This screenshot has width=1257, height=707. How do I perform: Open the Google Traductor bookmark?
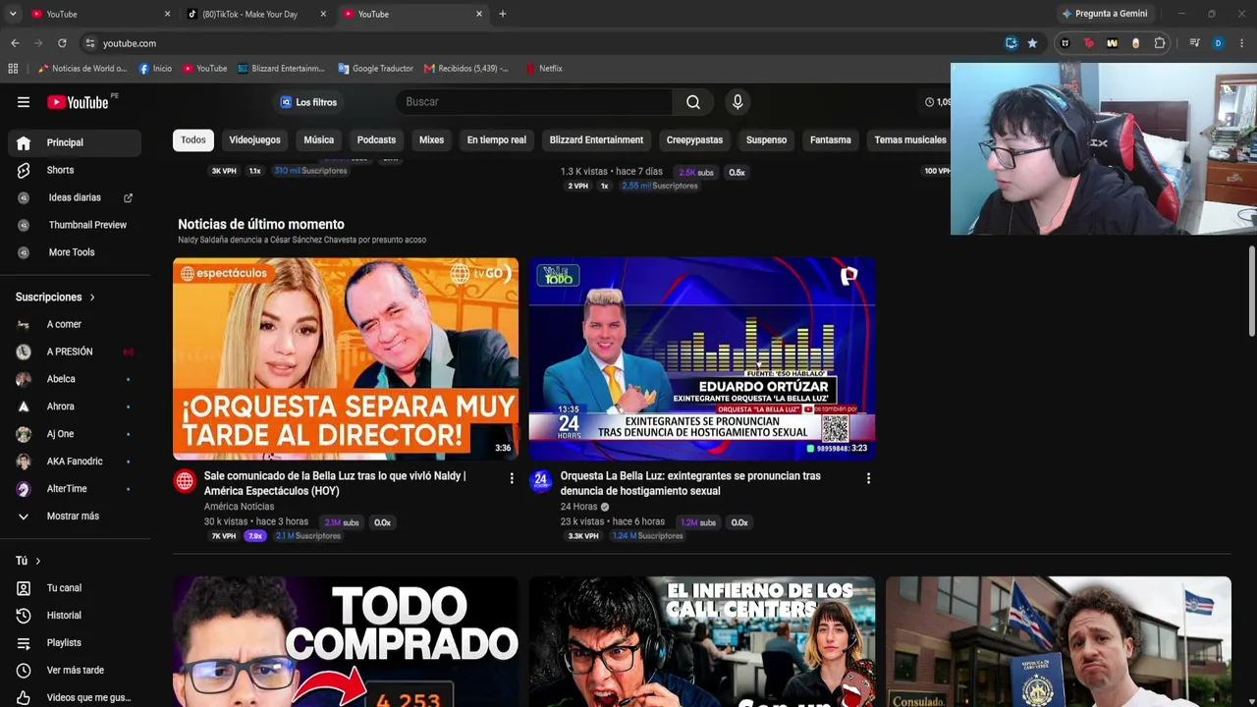375,69
